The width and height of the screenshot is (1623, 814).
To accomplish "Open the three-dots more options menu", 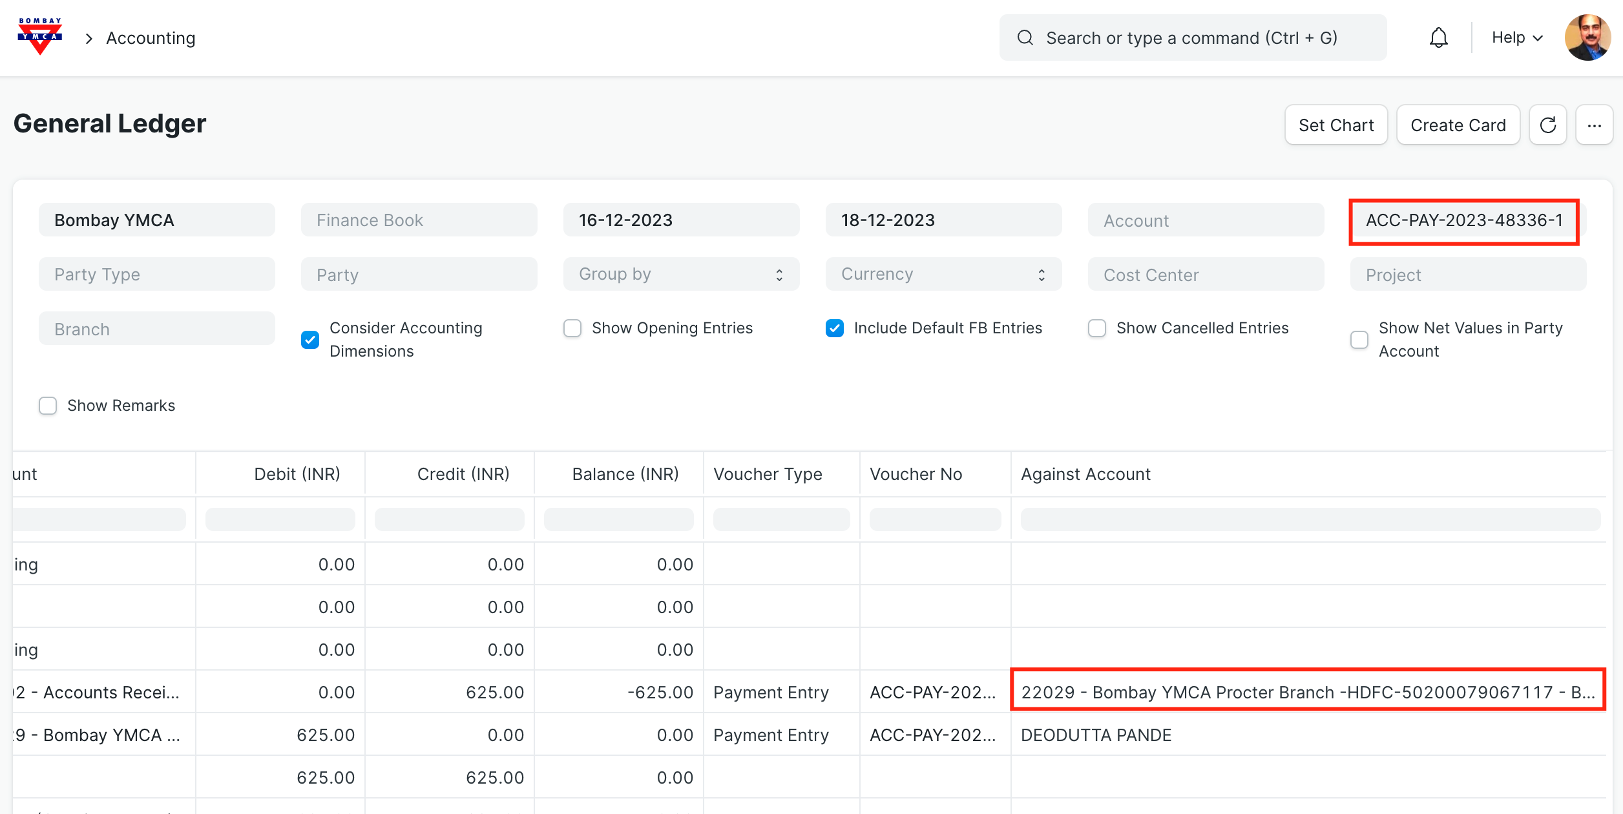I will point(1594,125).
